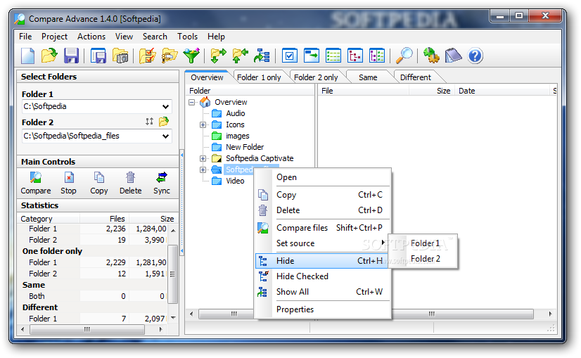Open the Project menu
The width and height of the screenshot is (581, 358).
(54, 37)
